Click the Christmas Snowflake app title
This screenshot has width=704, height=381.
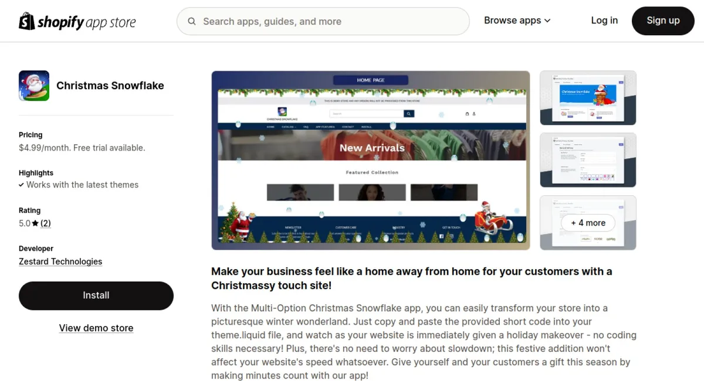point(110,86)
